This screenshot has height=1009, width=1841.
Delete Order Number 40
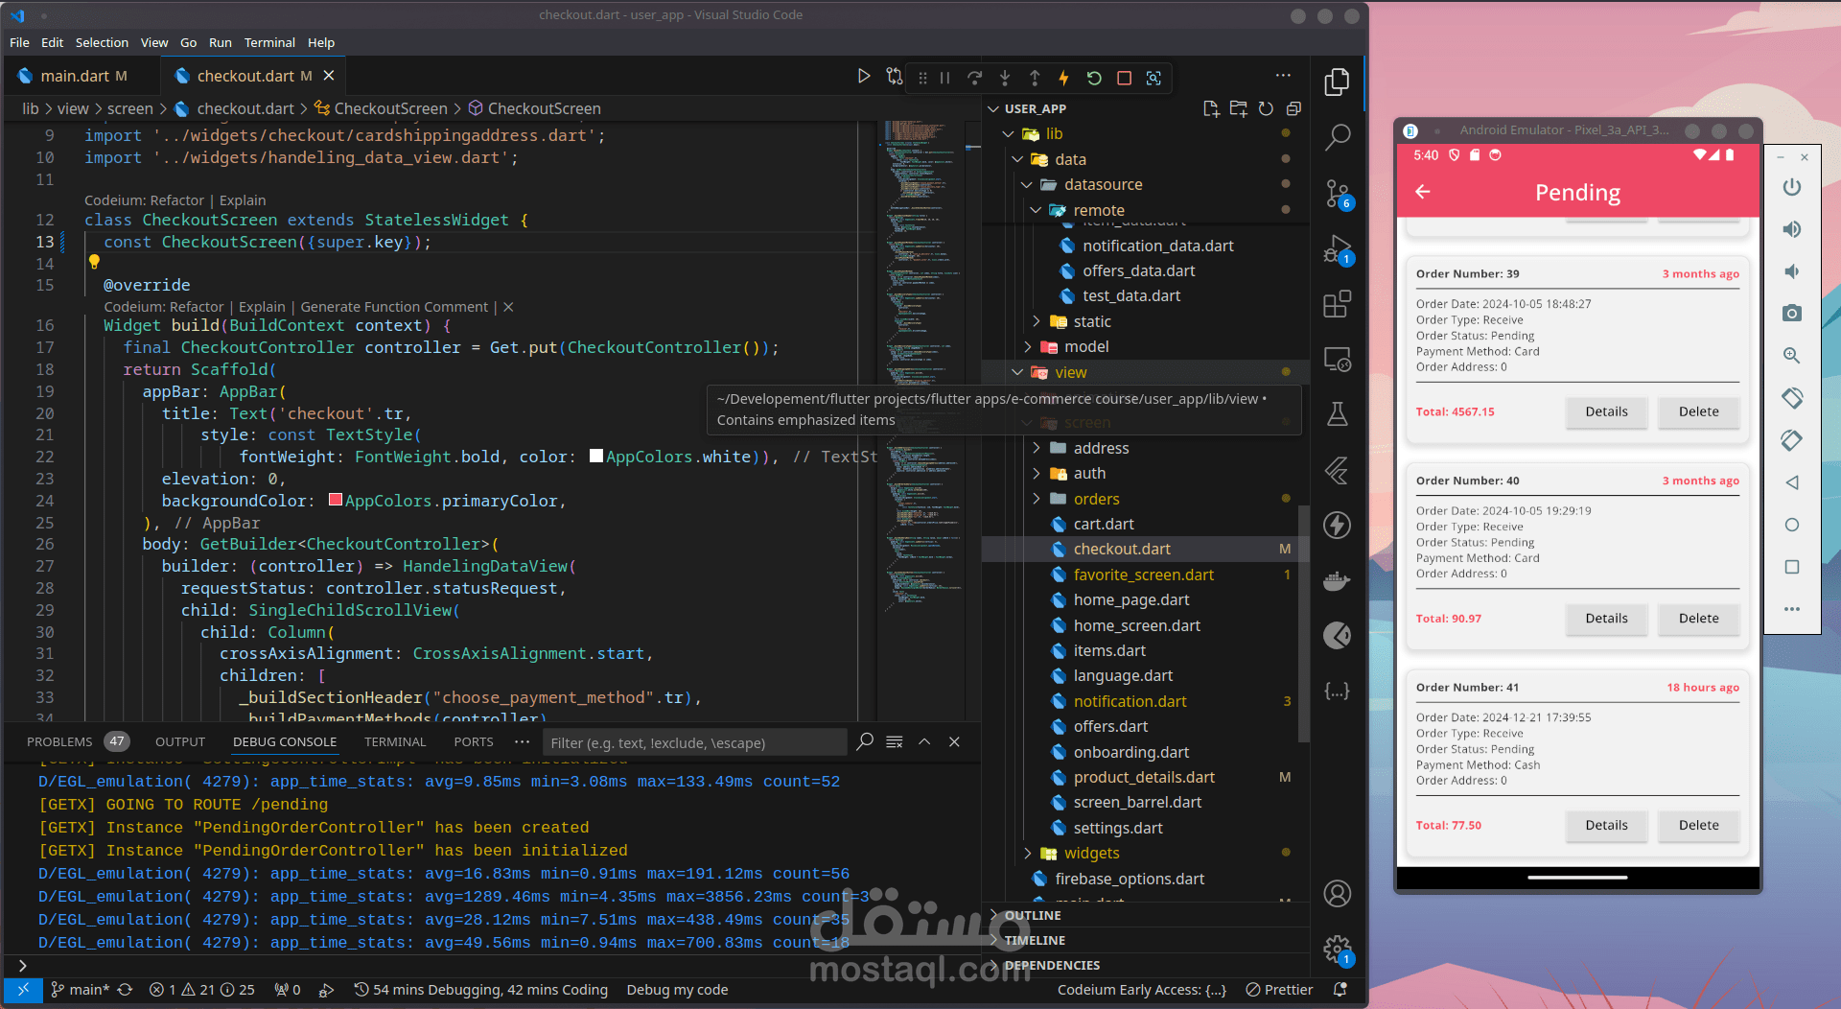1698,619
